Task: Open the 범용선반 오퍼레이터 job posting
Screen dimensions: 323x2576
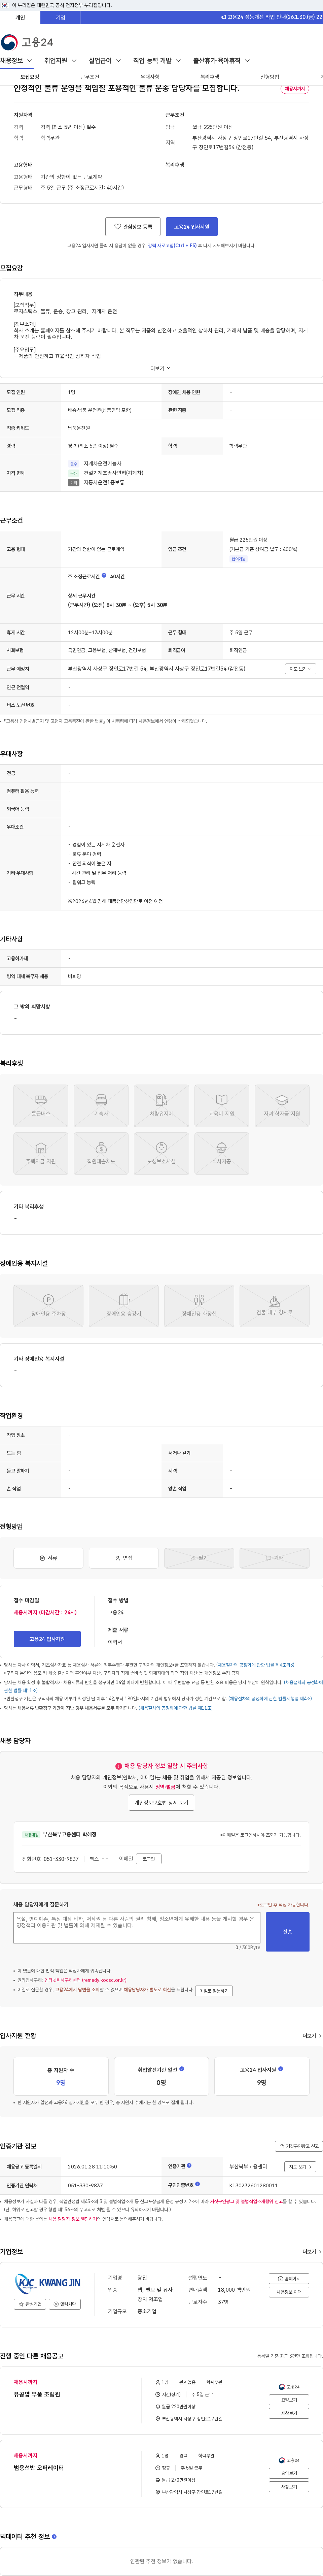Action: pos(39,2468)
